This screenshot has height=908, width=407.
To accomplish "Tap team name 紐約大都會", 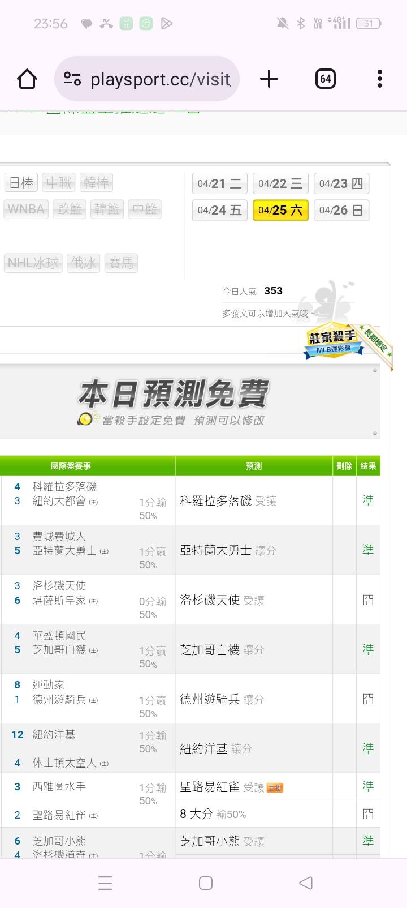I will (59, 501).
